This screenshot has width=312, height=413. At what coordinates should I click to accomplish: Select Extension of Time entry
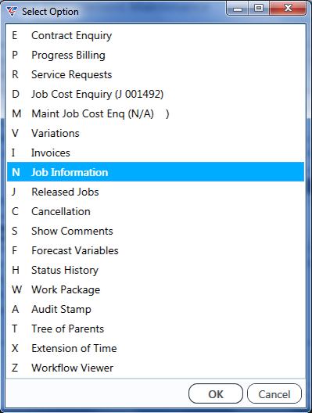(x=156, y=348)
